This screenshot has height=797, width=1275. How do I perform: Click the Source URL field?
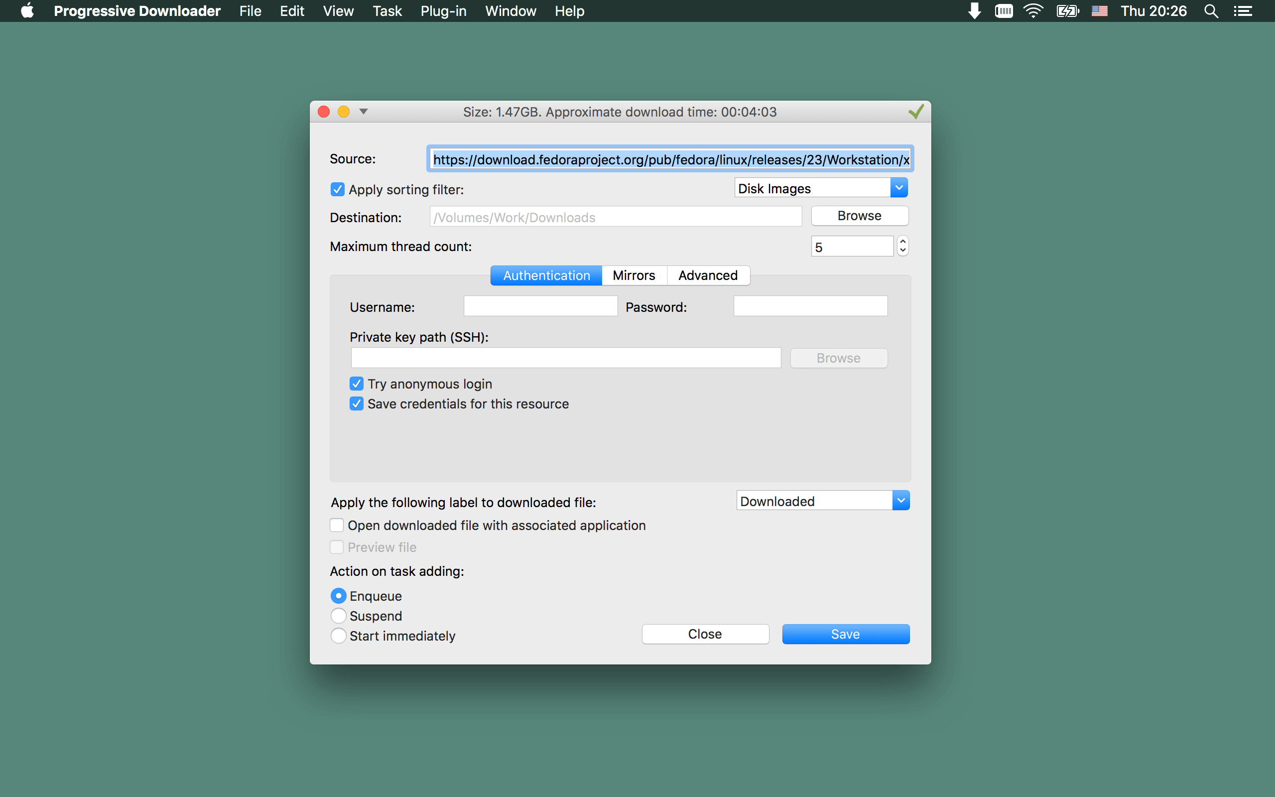tap(670, 159)
